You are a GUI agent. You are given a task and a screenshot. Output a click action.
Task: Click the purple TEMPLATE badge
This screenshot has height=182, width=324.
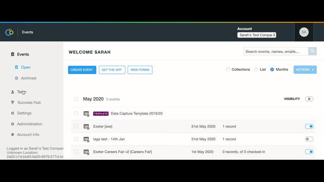(100, 114)
